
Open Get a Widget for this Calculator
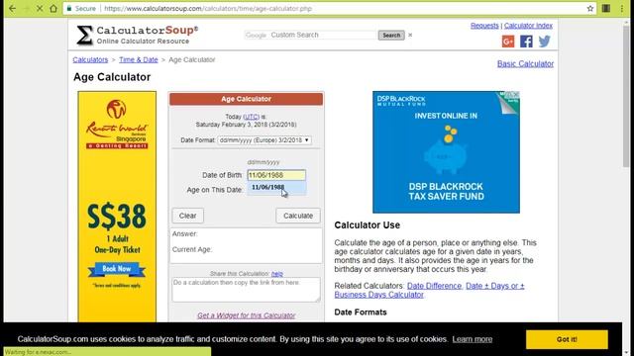click(x=247, y=315)
